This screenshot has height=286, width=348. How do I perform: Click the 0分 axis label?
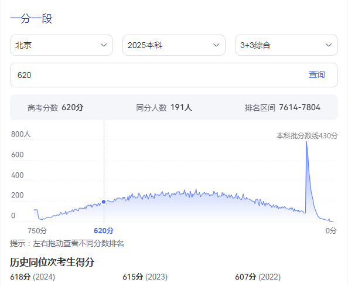coord(331,231)
